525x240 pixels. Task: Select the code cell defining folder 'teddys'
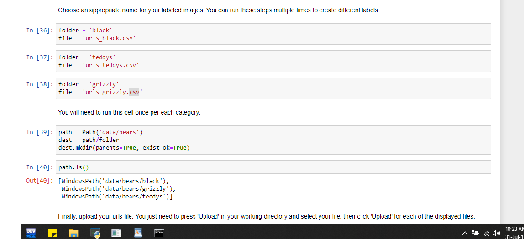(273, 61)
